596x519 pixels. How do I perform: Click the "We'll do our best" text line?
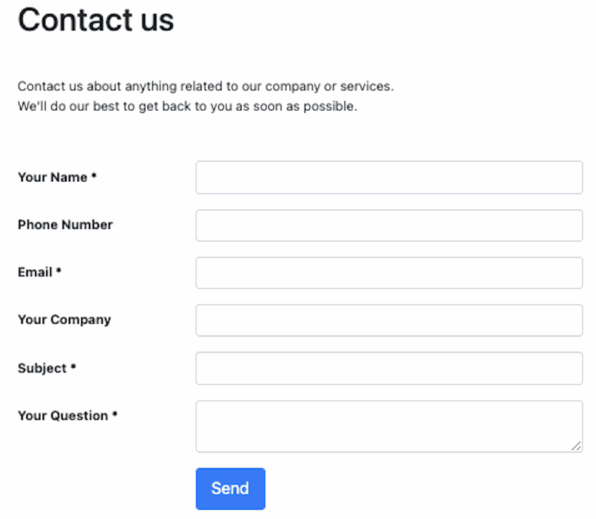(187, 106)
